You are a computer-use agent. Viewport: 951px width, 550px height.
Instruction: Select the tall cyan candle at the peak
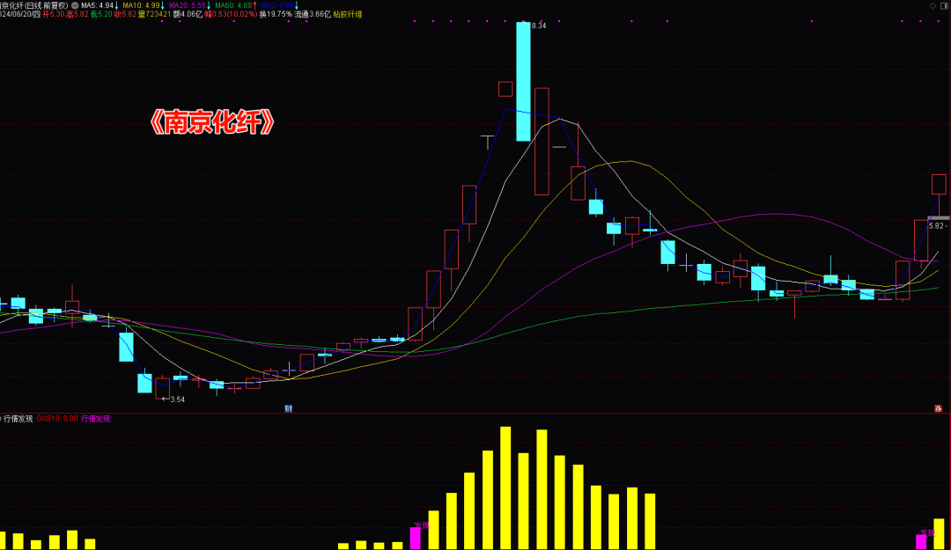tap(523, 81)
